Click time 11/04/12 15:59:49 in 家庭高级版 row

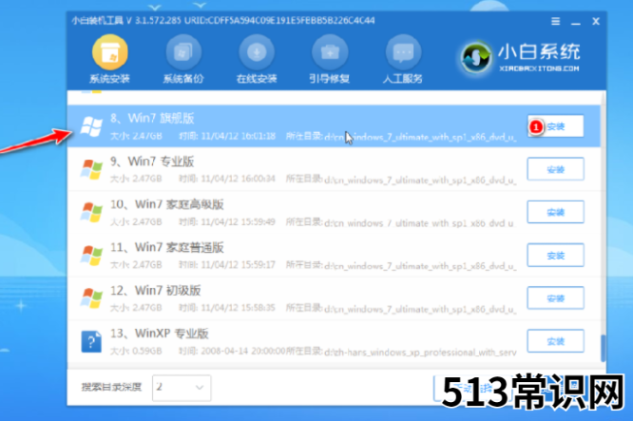click(239, 221)
